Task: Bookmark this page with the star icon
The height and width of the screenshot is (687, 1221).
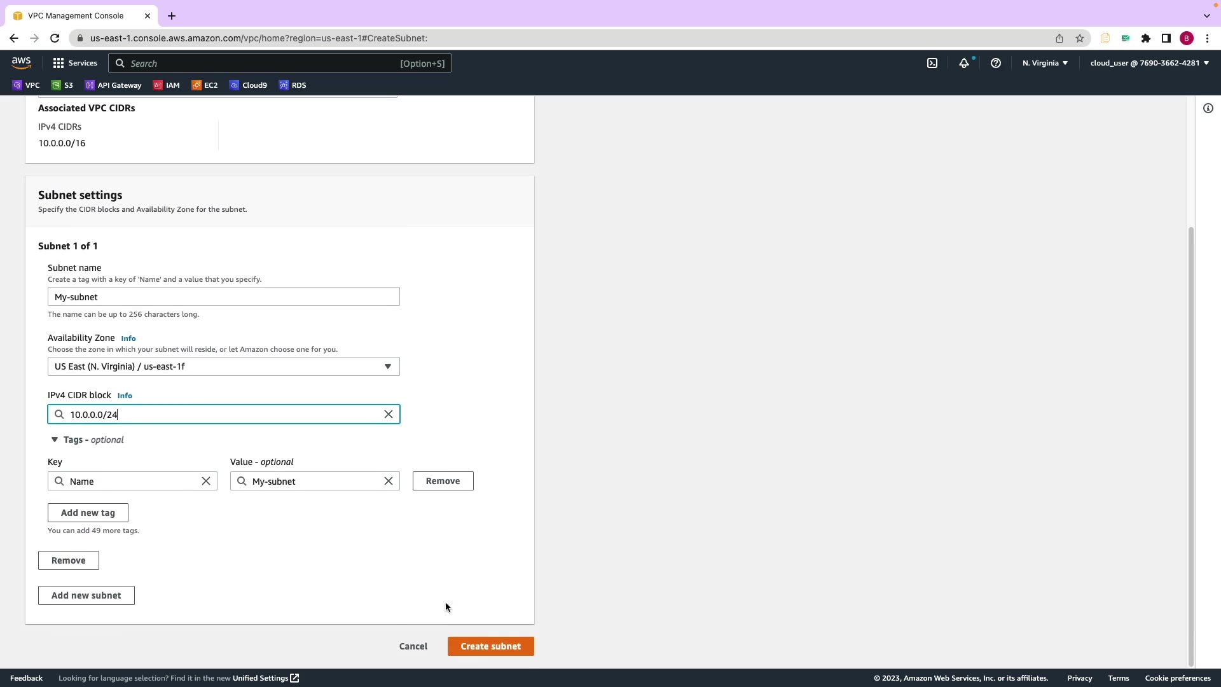Action: click(1080, 38)
